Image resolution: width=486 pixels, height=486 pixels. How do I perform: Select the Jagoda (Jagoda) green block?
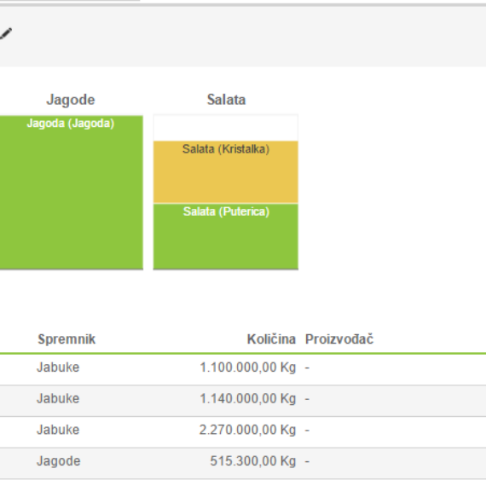[72, 192]
